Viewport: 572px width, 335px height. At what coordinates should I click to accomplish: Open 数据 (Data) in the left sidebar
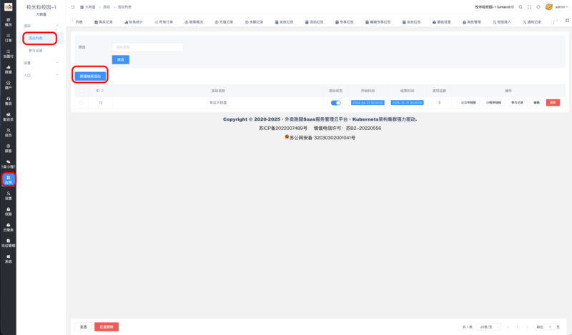click(8, 70)
